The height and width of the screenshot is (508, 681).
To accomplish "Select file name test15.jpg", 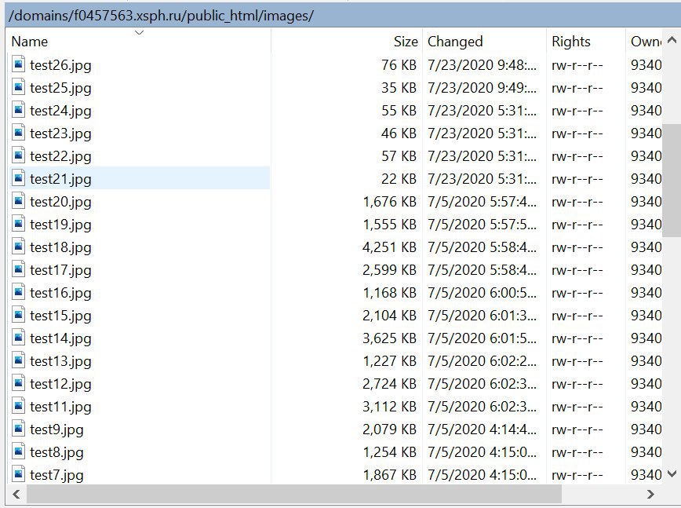I will (x=61, y=316).
